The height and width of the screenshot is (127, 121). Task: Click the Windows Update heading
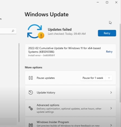(47, 14)
